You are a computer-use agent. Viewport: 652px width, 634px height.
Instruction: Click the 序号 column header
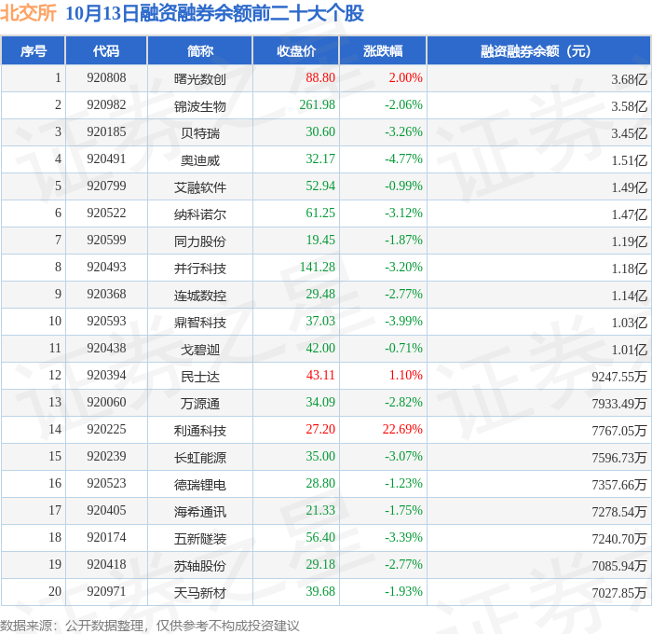pyautogui.click(x=34, y=51)
